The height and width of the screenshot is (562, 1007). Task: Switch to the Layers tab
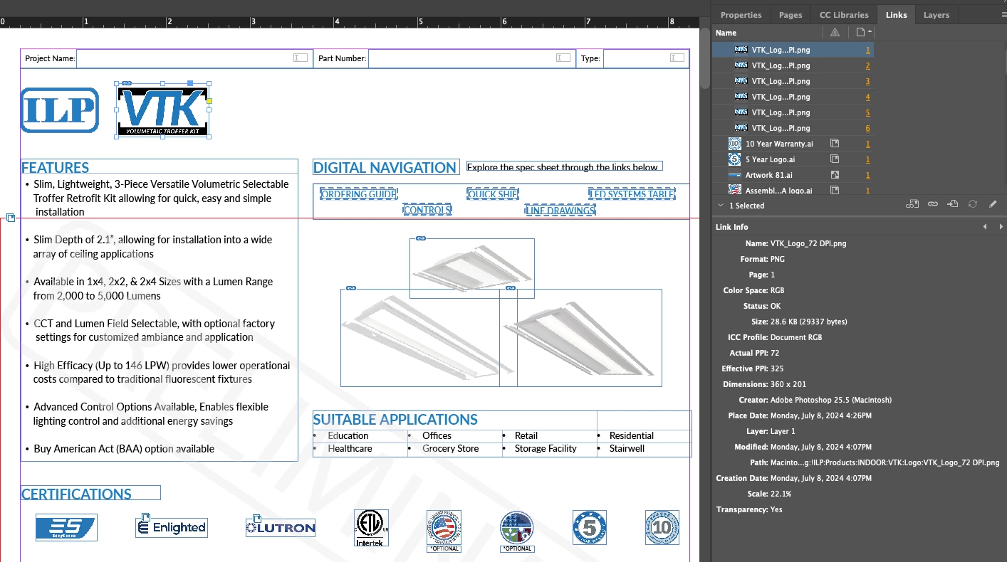(x=936, y=15)
